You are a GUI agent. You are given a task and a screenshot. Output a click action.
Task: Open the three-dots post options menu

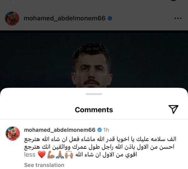tap(178, 18)
